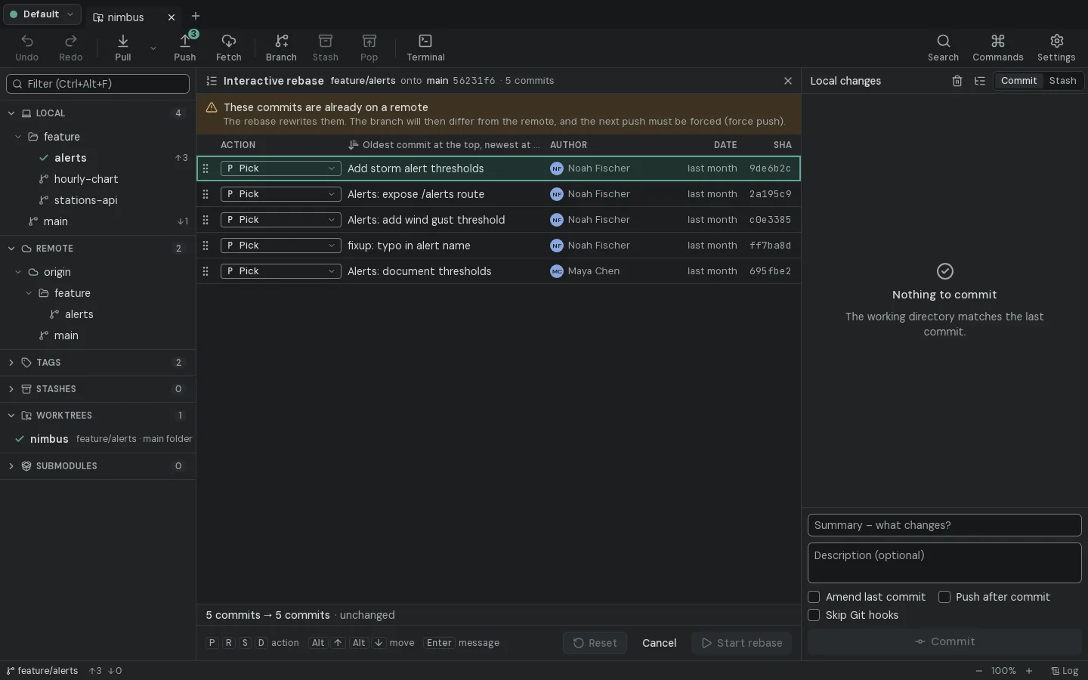
Task: Open the Pull options dropdown arrow
Action: click(x=153, y=48)
